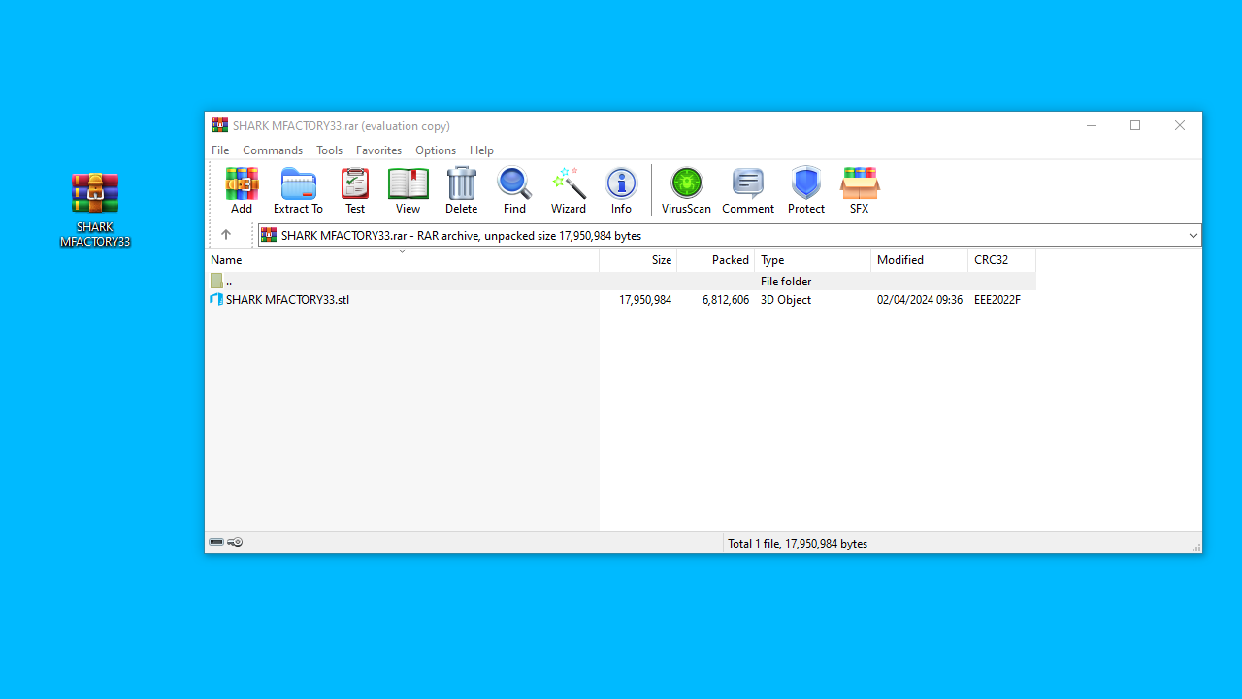Viewport: 1242px width, 699px height.
Task: Sort by the CRC32 column header
Action: point(1002,260)
